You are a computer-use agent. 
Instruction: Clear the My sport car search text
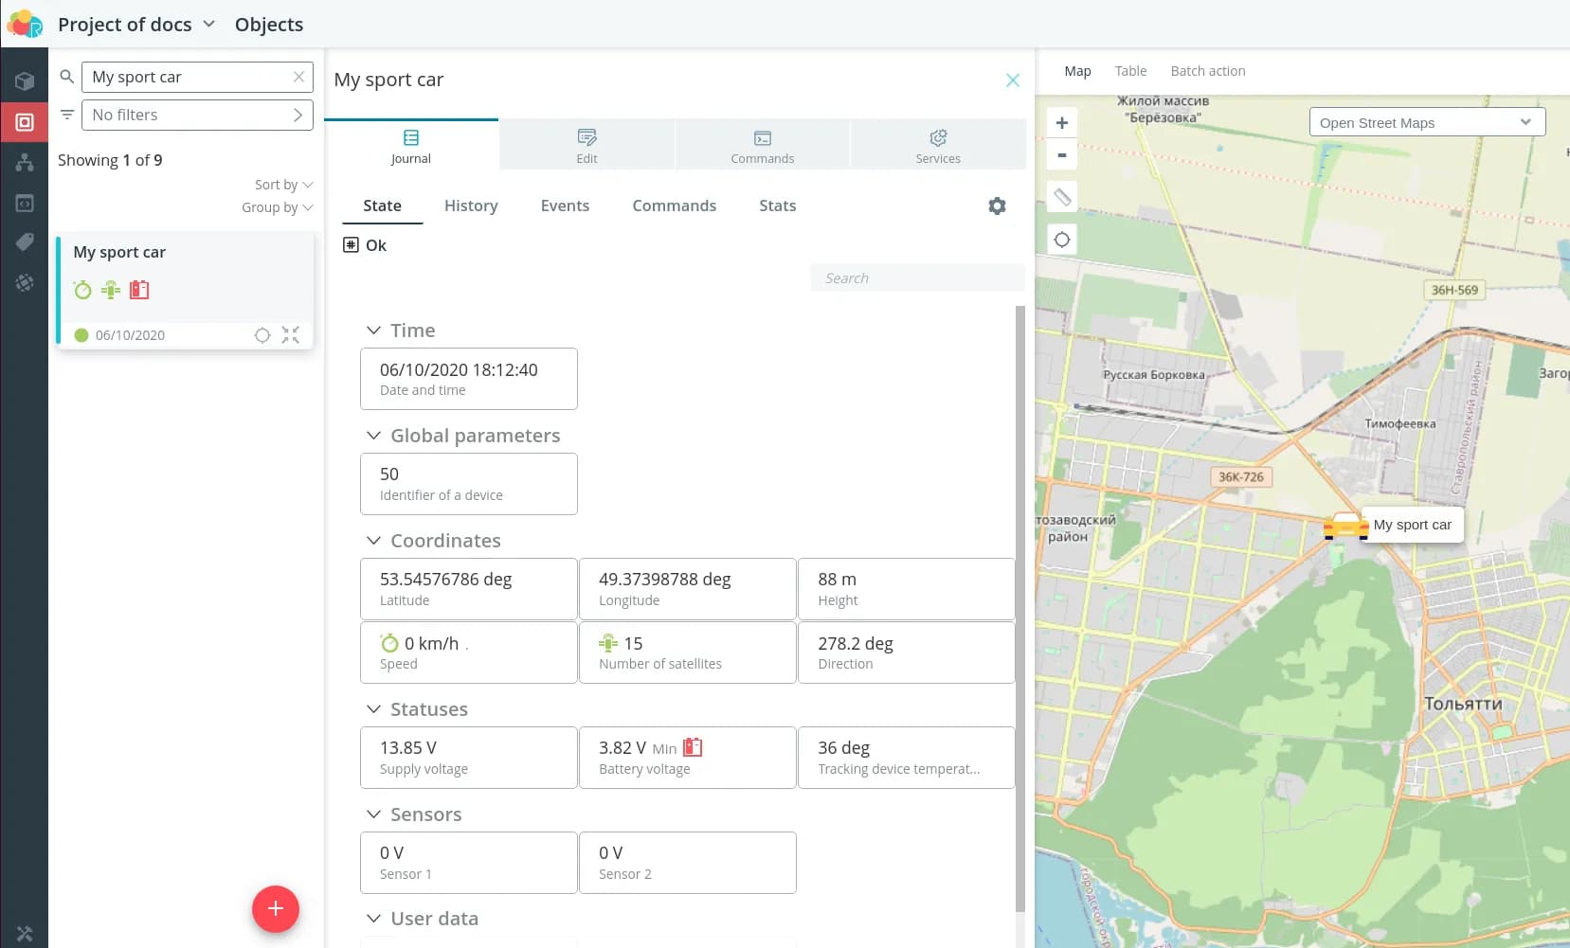click(298, 77)
